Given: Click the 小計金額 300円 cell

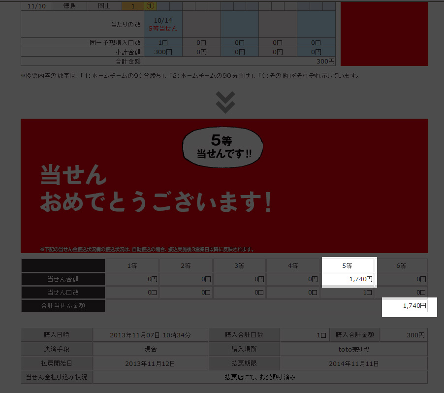Looking at the screenshot, I should pos(162,52).
